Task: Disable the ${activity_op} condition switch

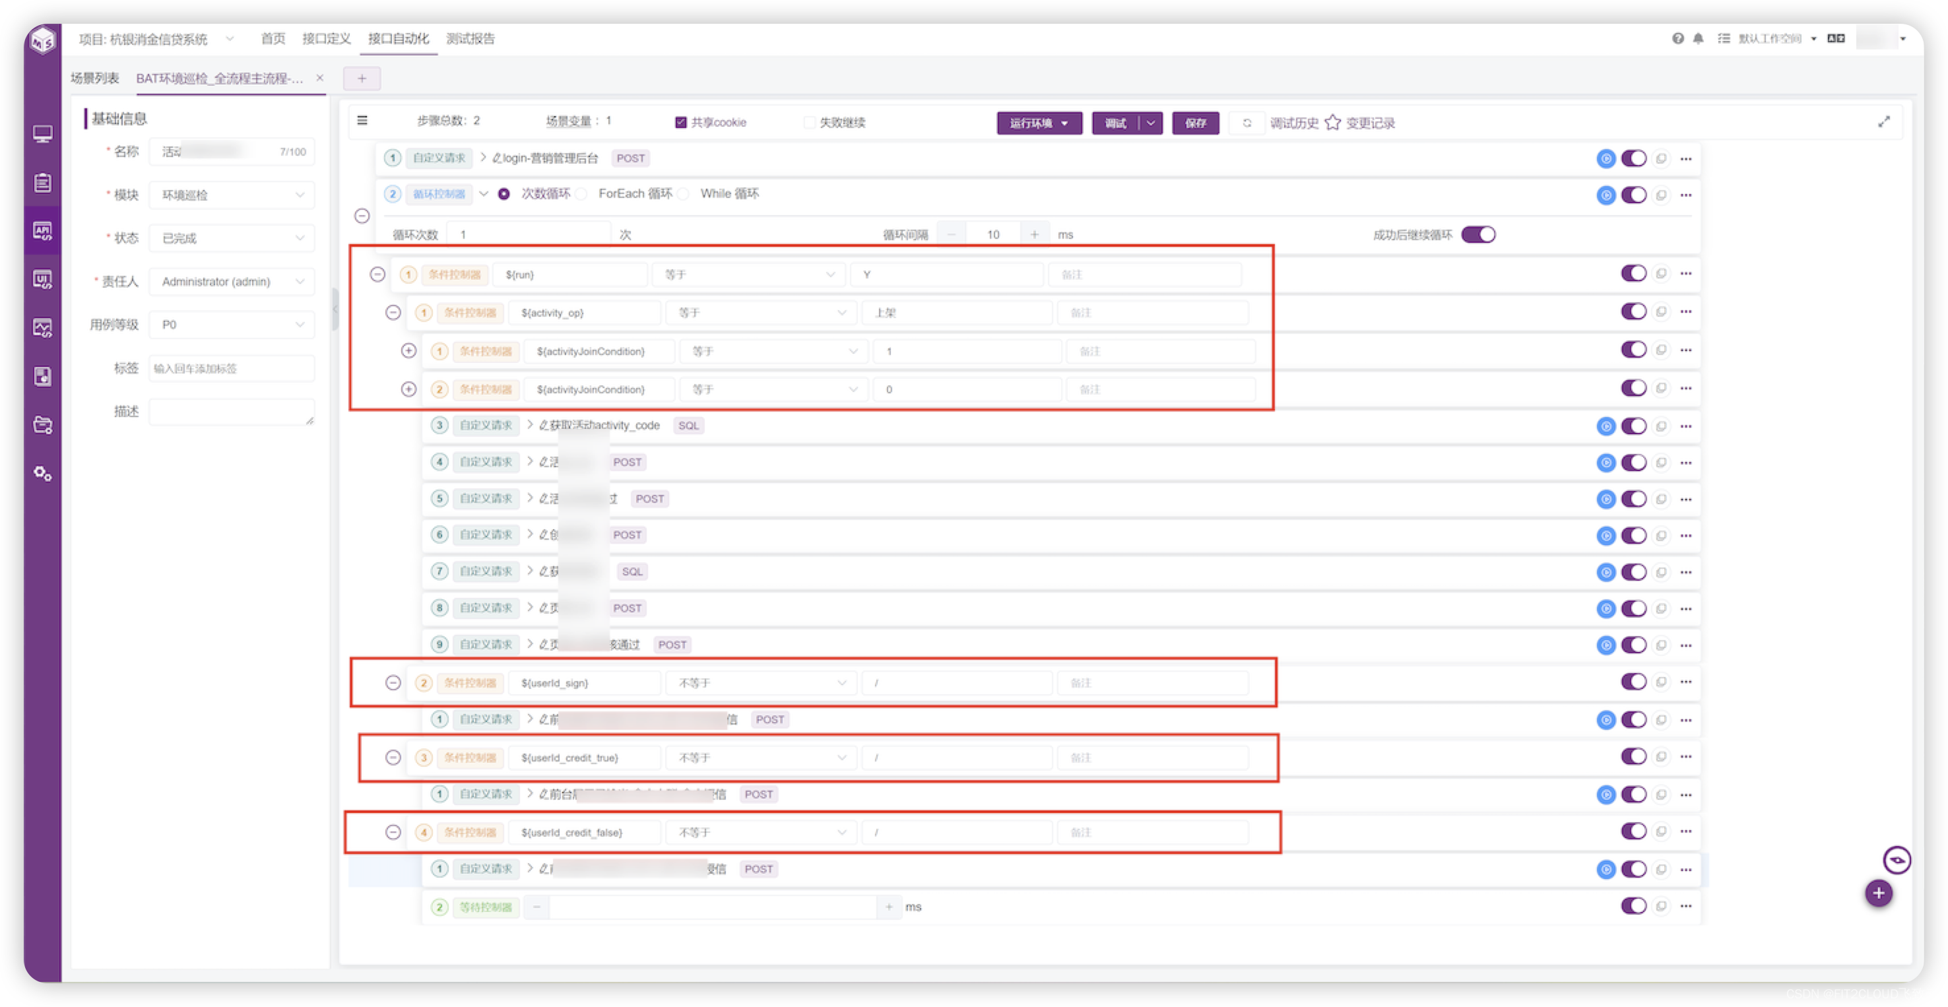Action: (1633, 311)
